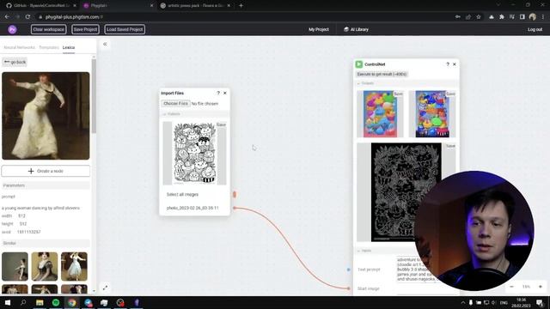
Task: Show hidden system tray icons chevron
Action: (463, 303)
